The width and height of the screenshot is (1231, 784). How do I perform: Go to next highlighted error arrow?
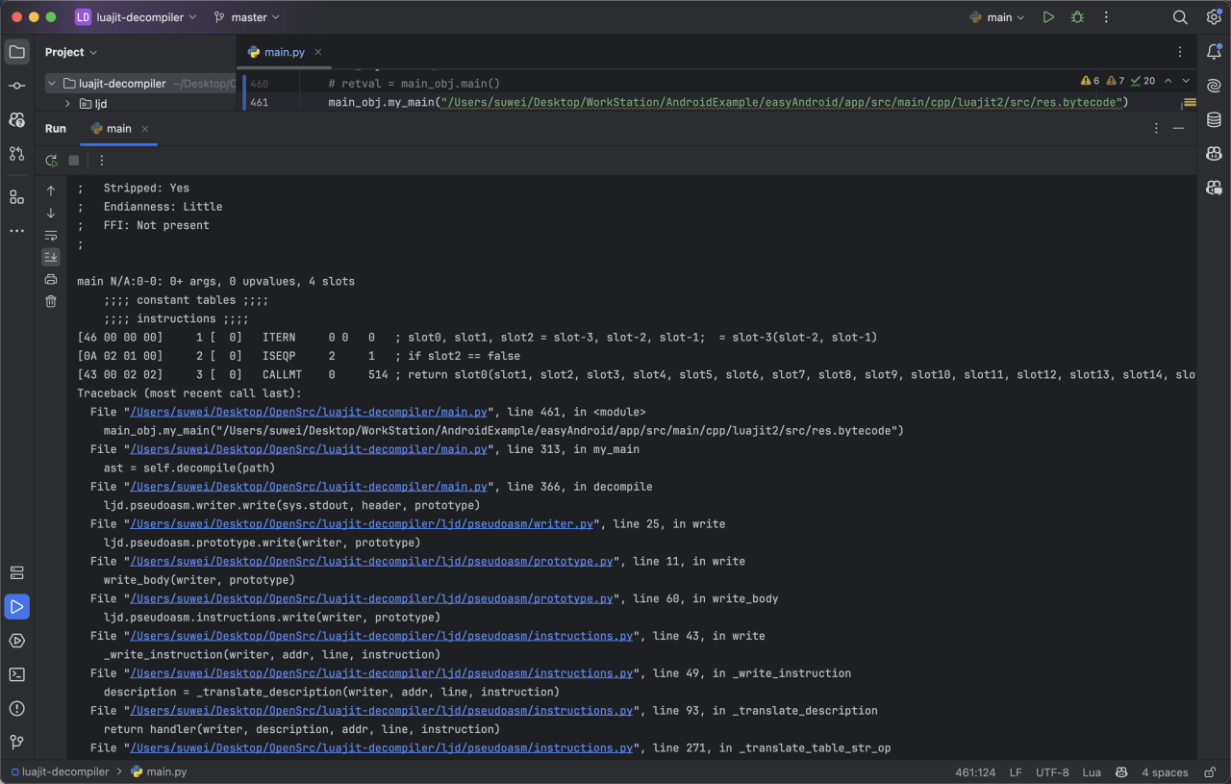(x=1186, y=81)
